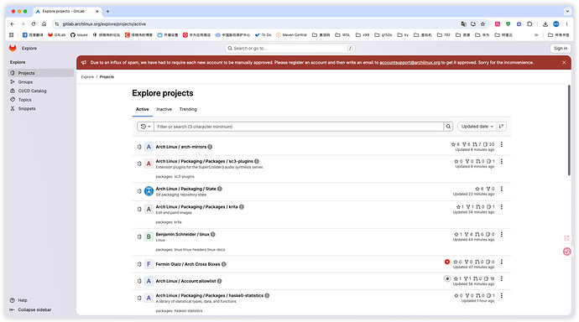
Task: Open the browser downloads icon
Action: point(545,24)
